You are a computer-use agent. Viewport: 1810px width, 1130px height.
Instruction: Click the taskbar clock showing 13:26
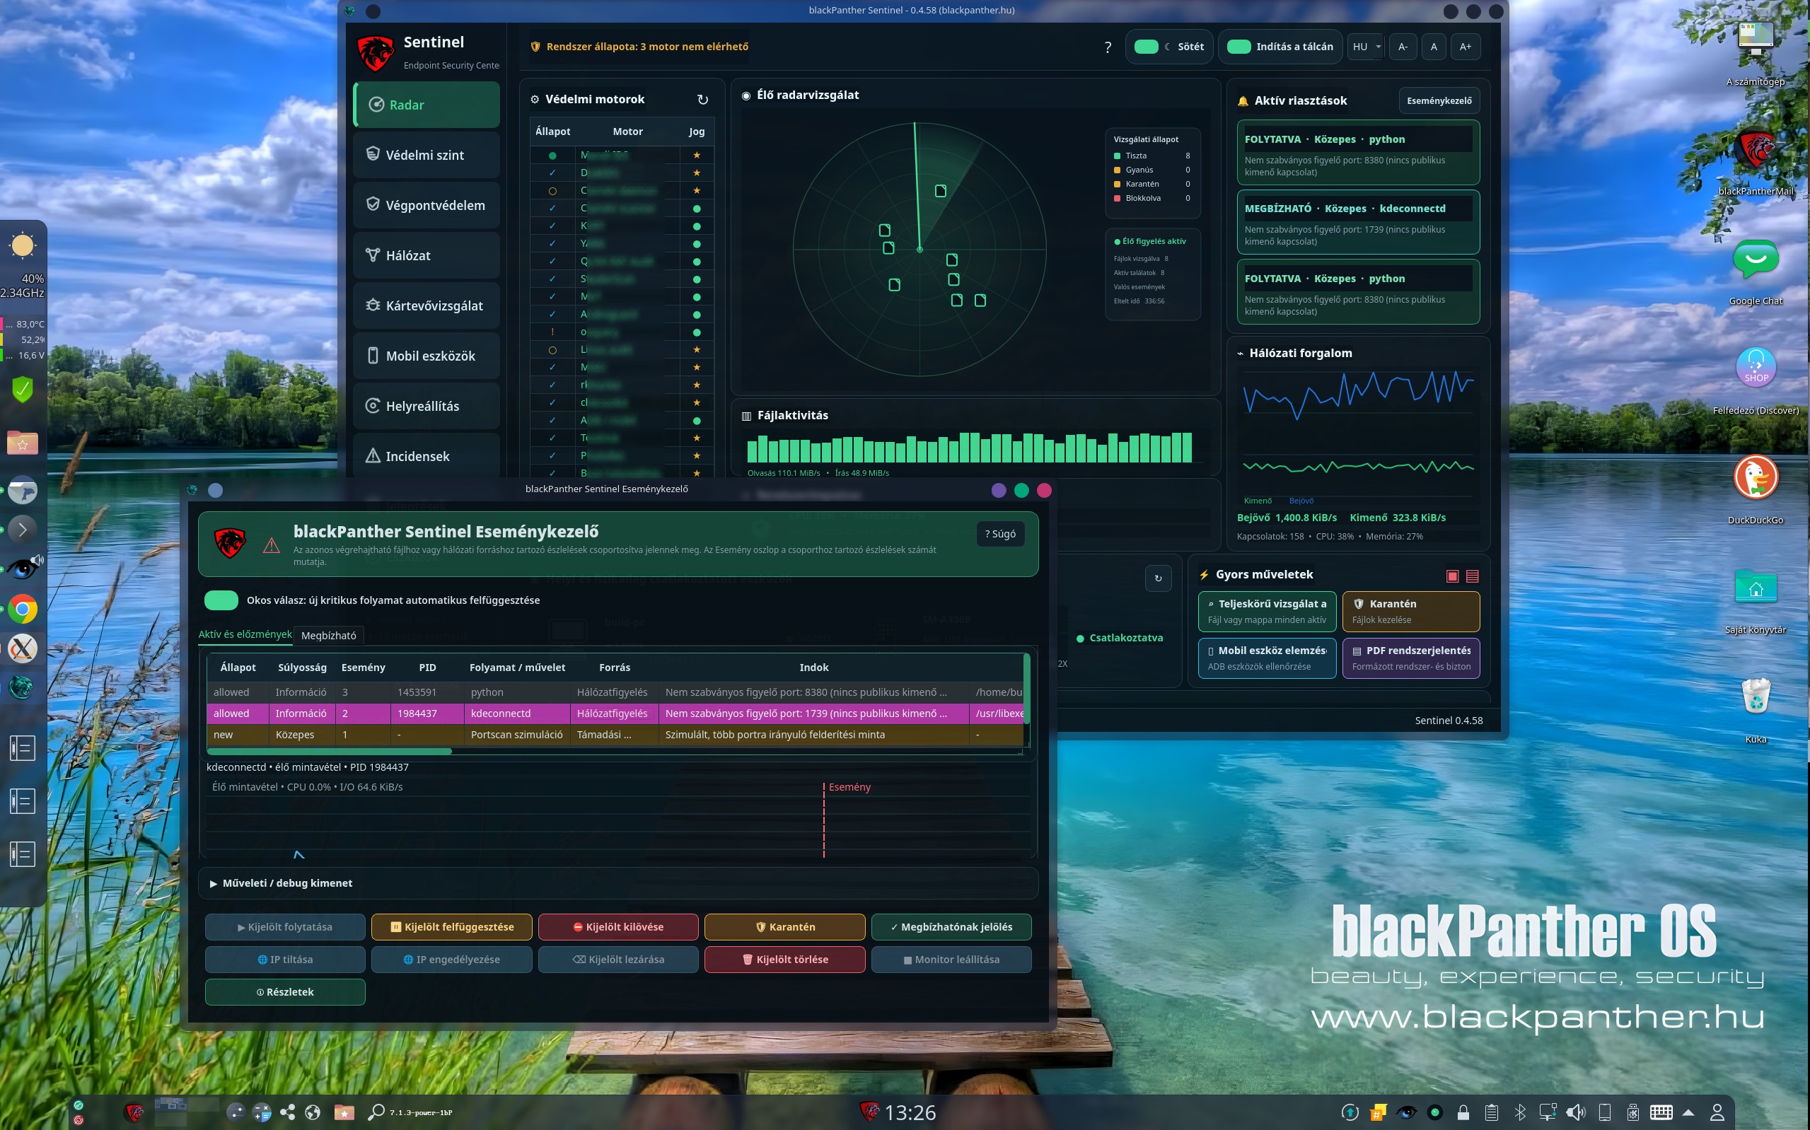910,1113
